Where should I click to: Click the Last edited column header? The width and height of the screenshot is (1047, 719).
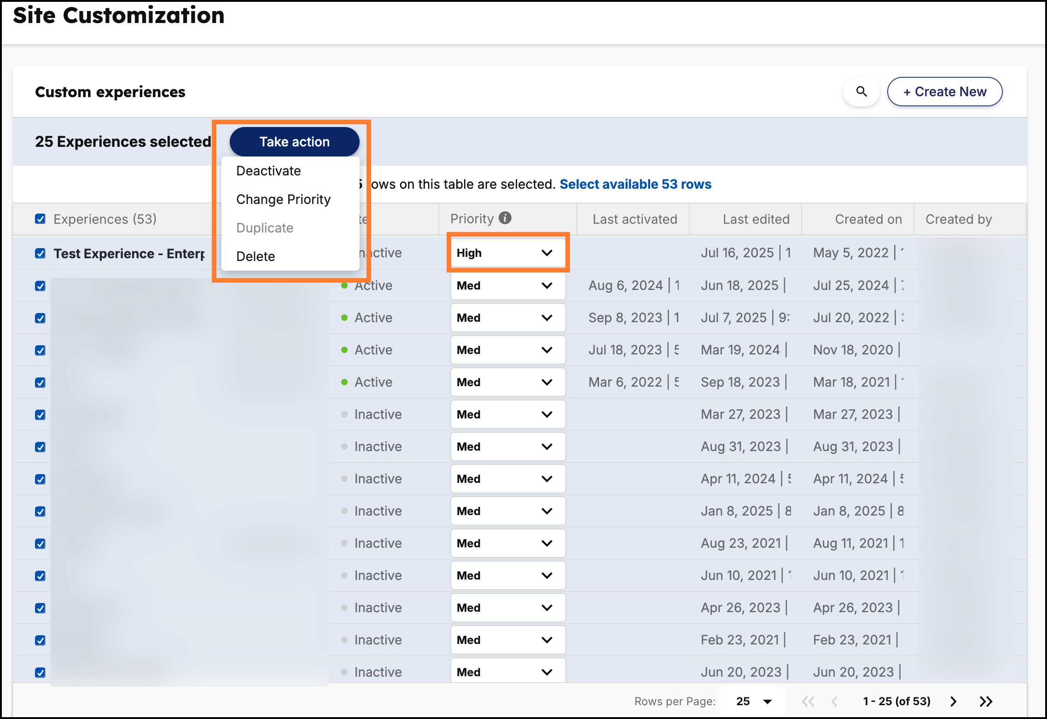coord(756,219)
